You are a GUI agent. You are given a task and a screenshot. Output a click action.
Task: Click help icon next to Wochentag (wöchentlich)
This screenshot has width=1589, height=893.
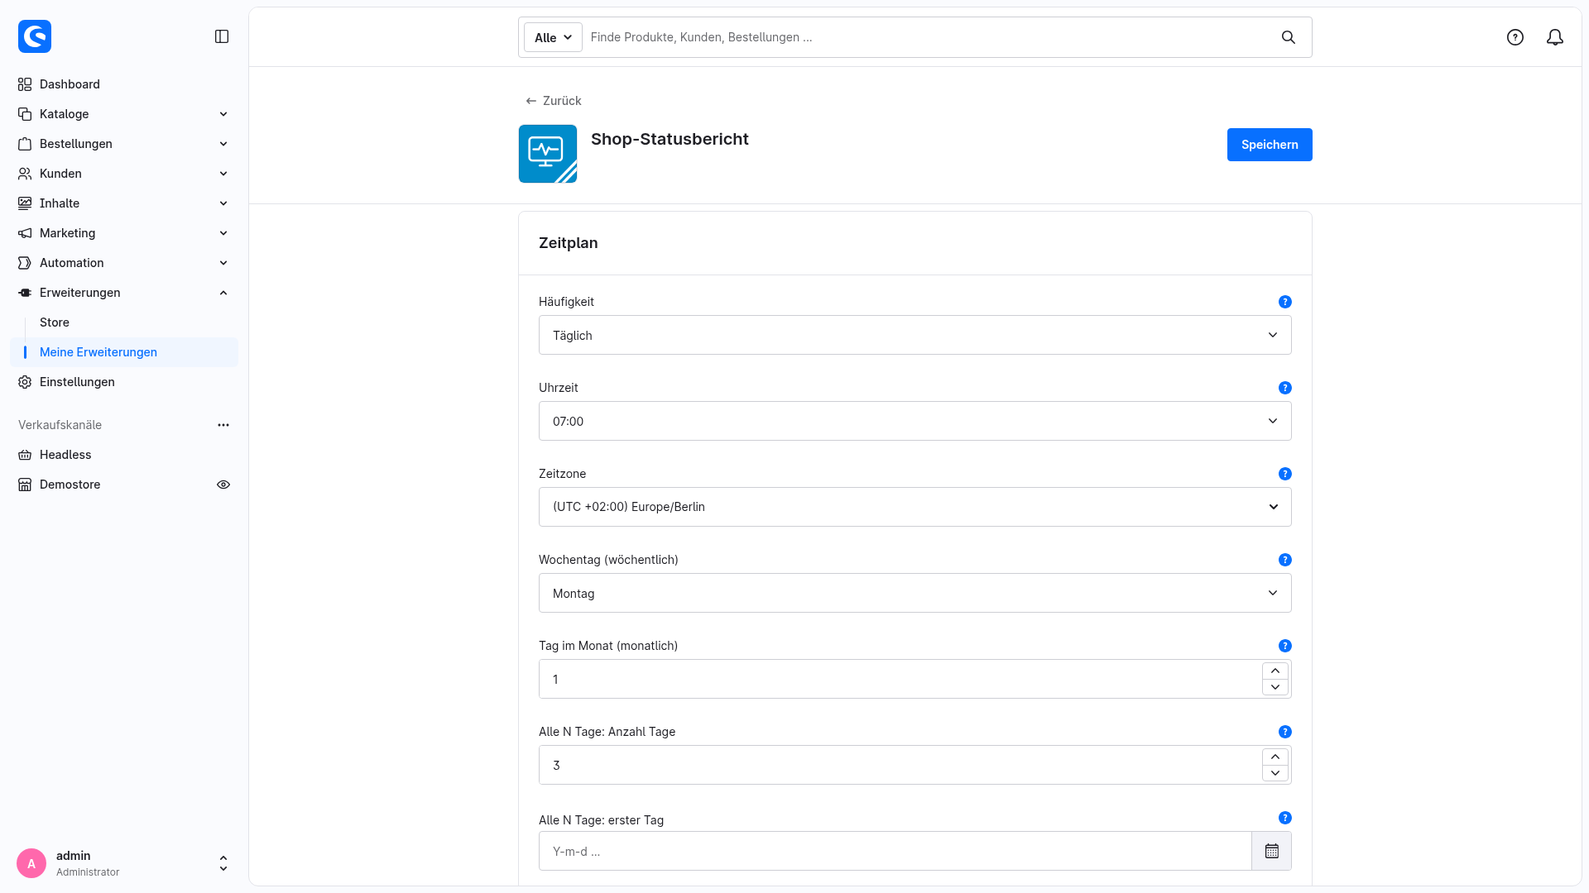point(1285,560)
